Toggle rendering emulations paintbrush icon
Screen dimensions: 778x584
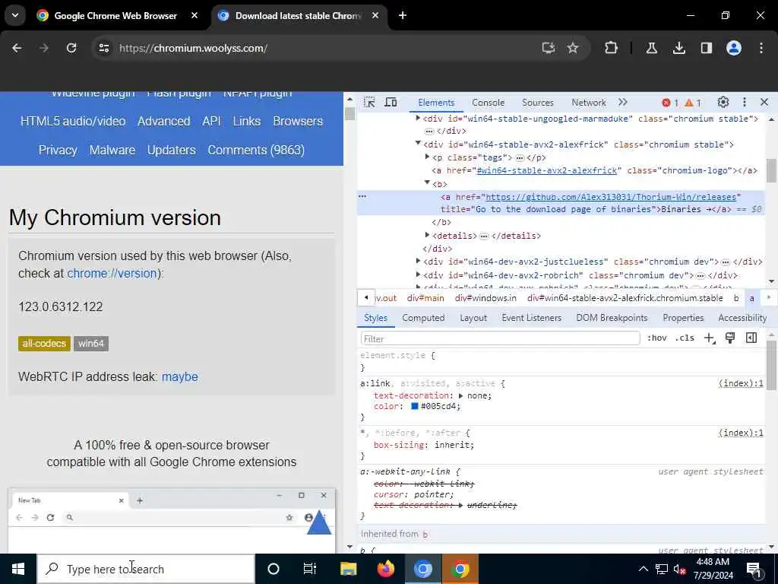730,338
